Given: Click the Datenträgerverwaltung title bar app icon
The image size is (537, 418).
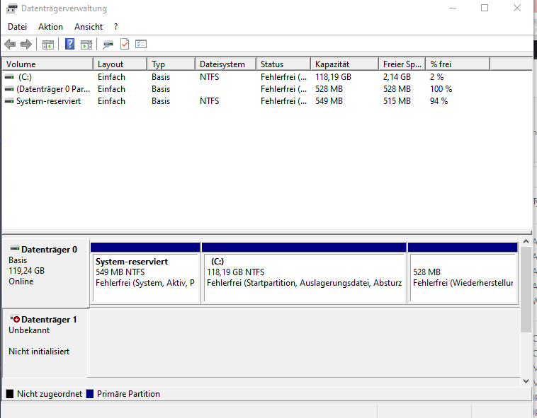Looking at the screenshot, I should (11, 8).
